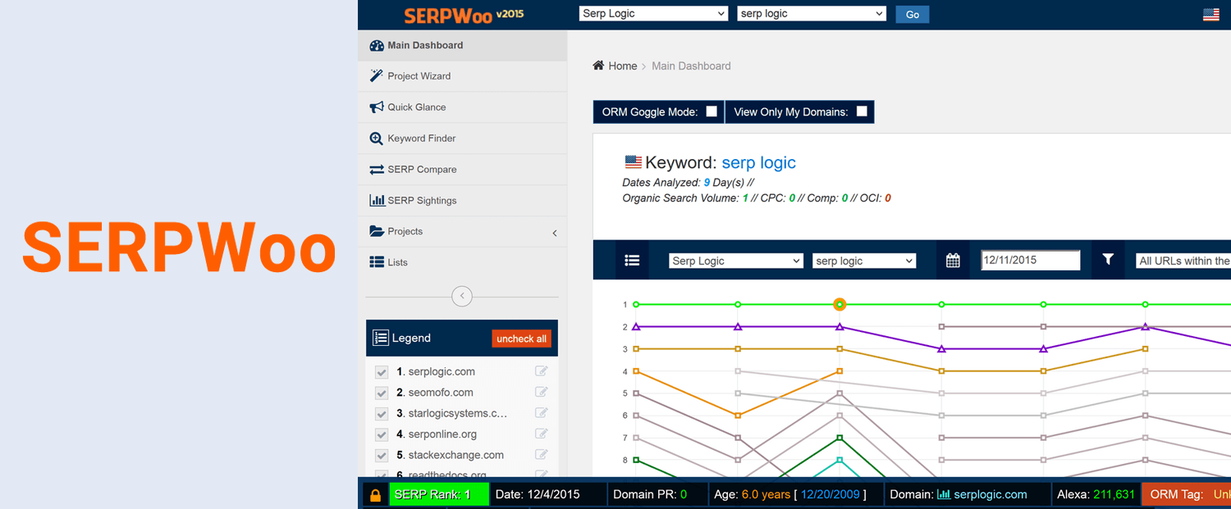
Task: Click the serponline.org label in Legend
Action: click(442, 434)
